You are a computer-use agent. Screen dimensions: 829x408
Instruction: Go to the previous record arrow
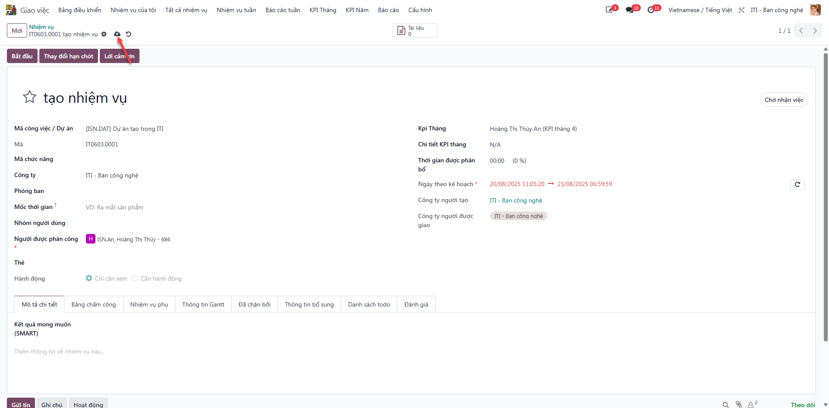tap(801, 31)
